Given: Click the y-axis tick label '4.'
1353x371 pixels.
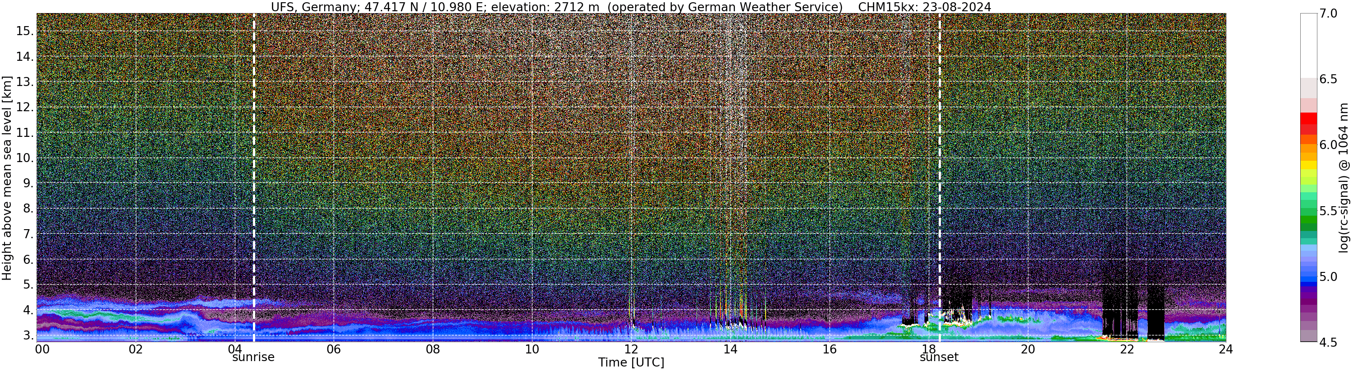Looking at the screenshot, I should (28, 310).
